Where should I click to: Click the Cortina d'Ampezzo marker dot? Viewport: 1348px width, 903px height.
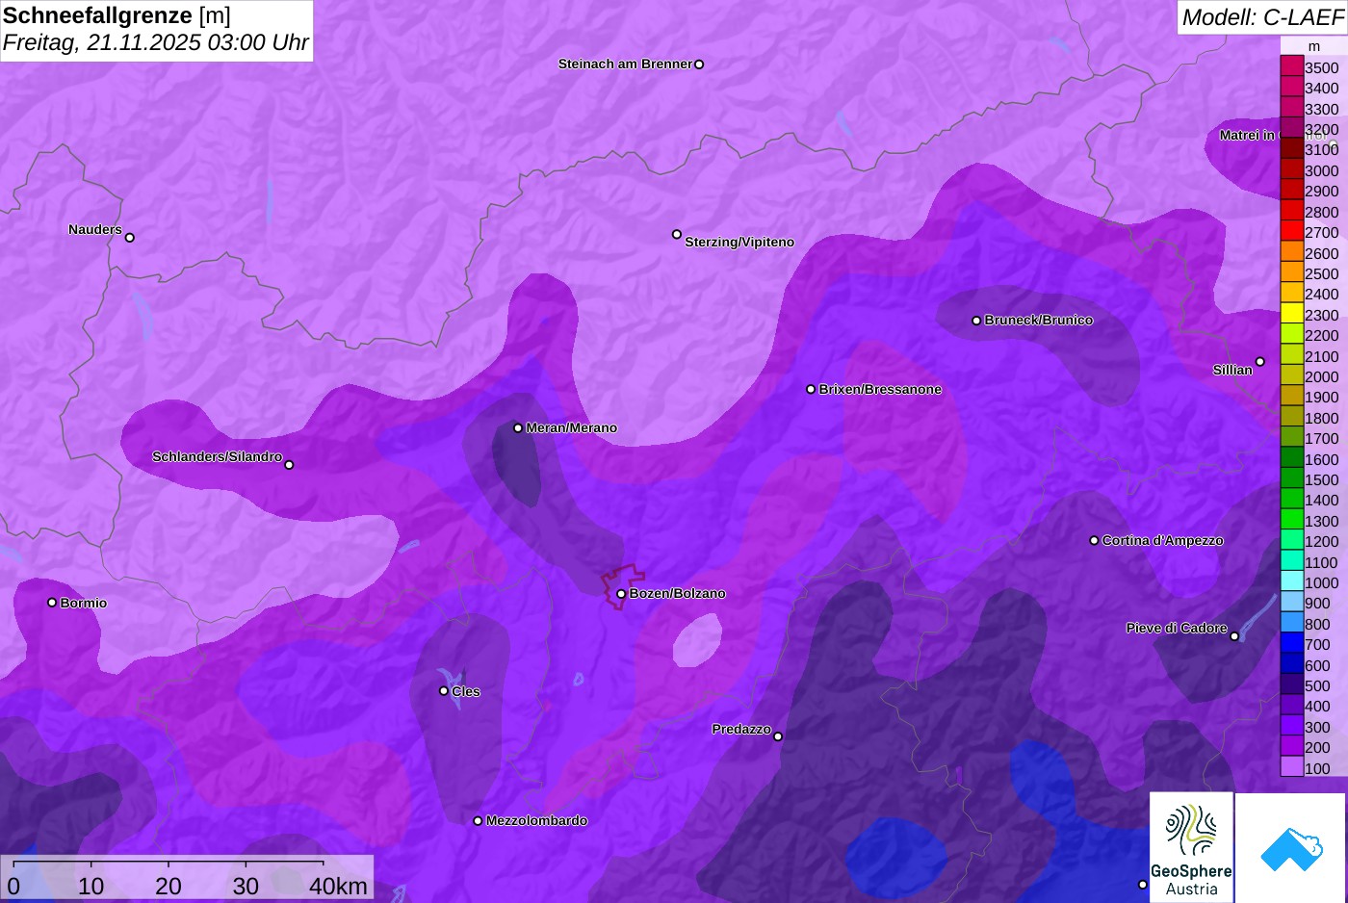pyautogui.click(x=1094, y=541)
